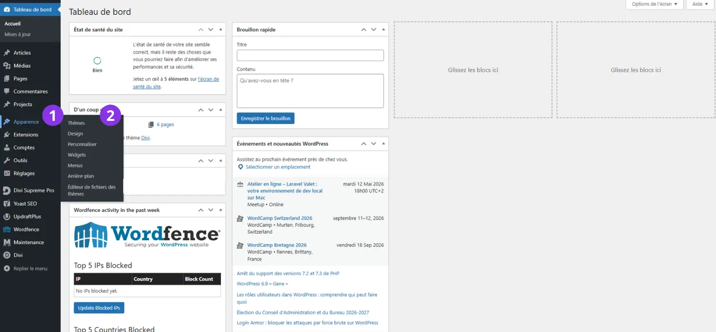The width and height of the screenshot is (716, 332).
Task: Open the 6 pages link
Action: click(165, 125)
